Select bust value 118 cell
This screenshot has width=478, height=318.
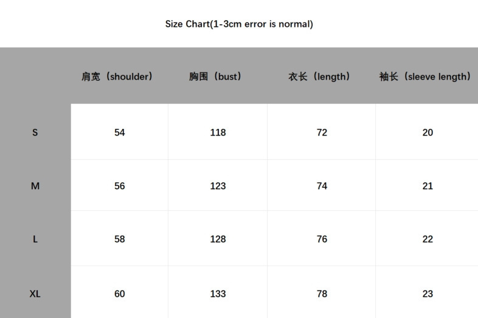218,132
